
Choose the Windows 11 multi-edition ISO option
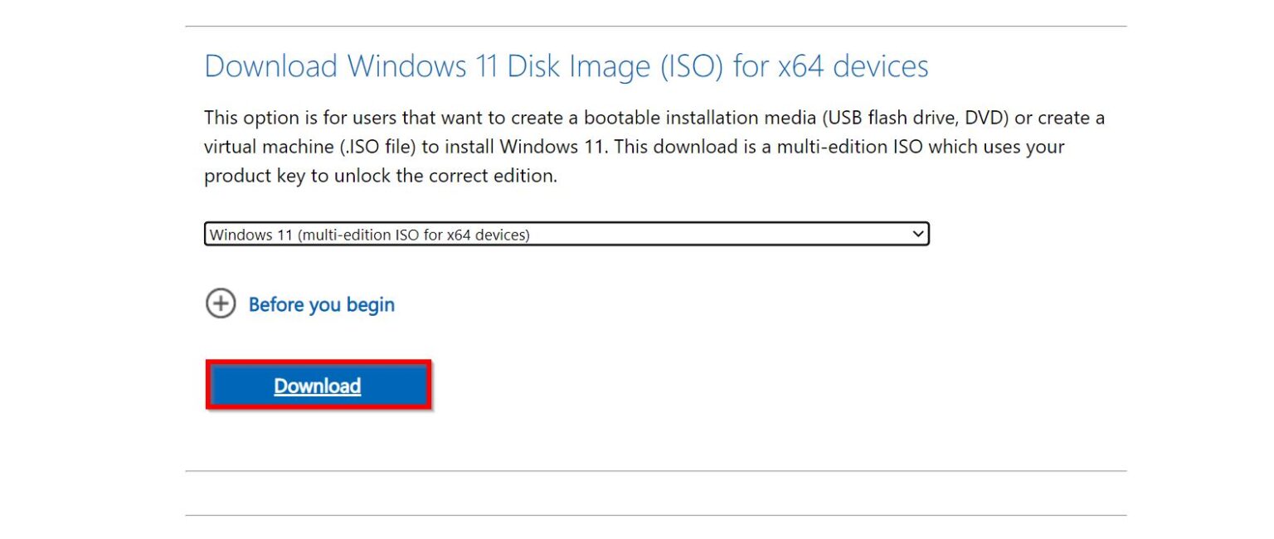point(567,233)
